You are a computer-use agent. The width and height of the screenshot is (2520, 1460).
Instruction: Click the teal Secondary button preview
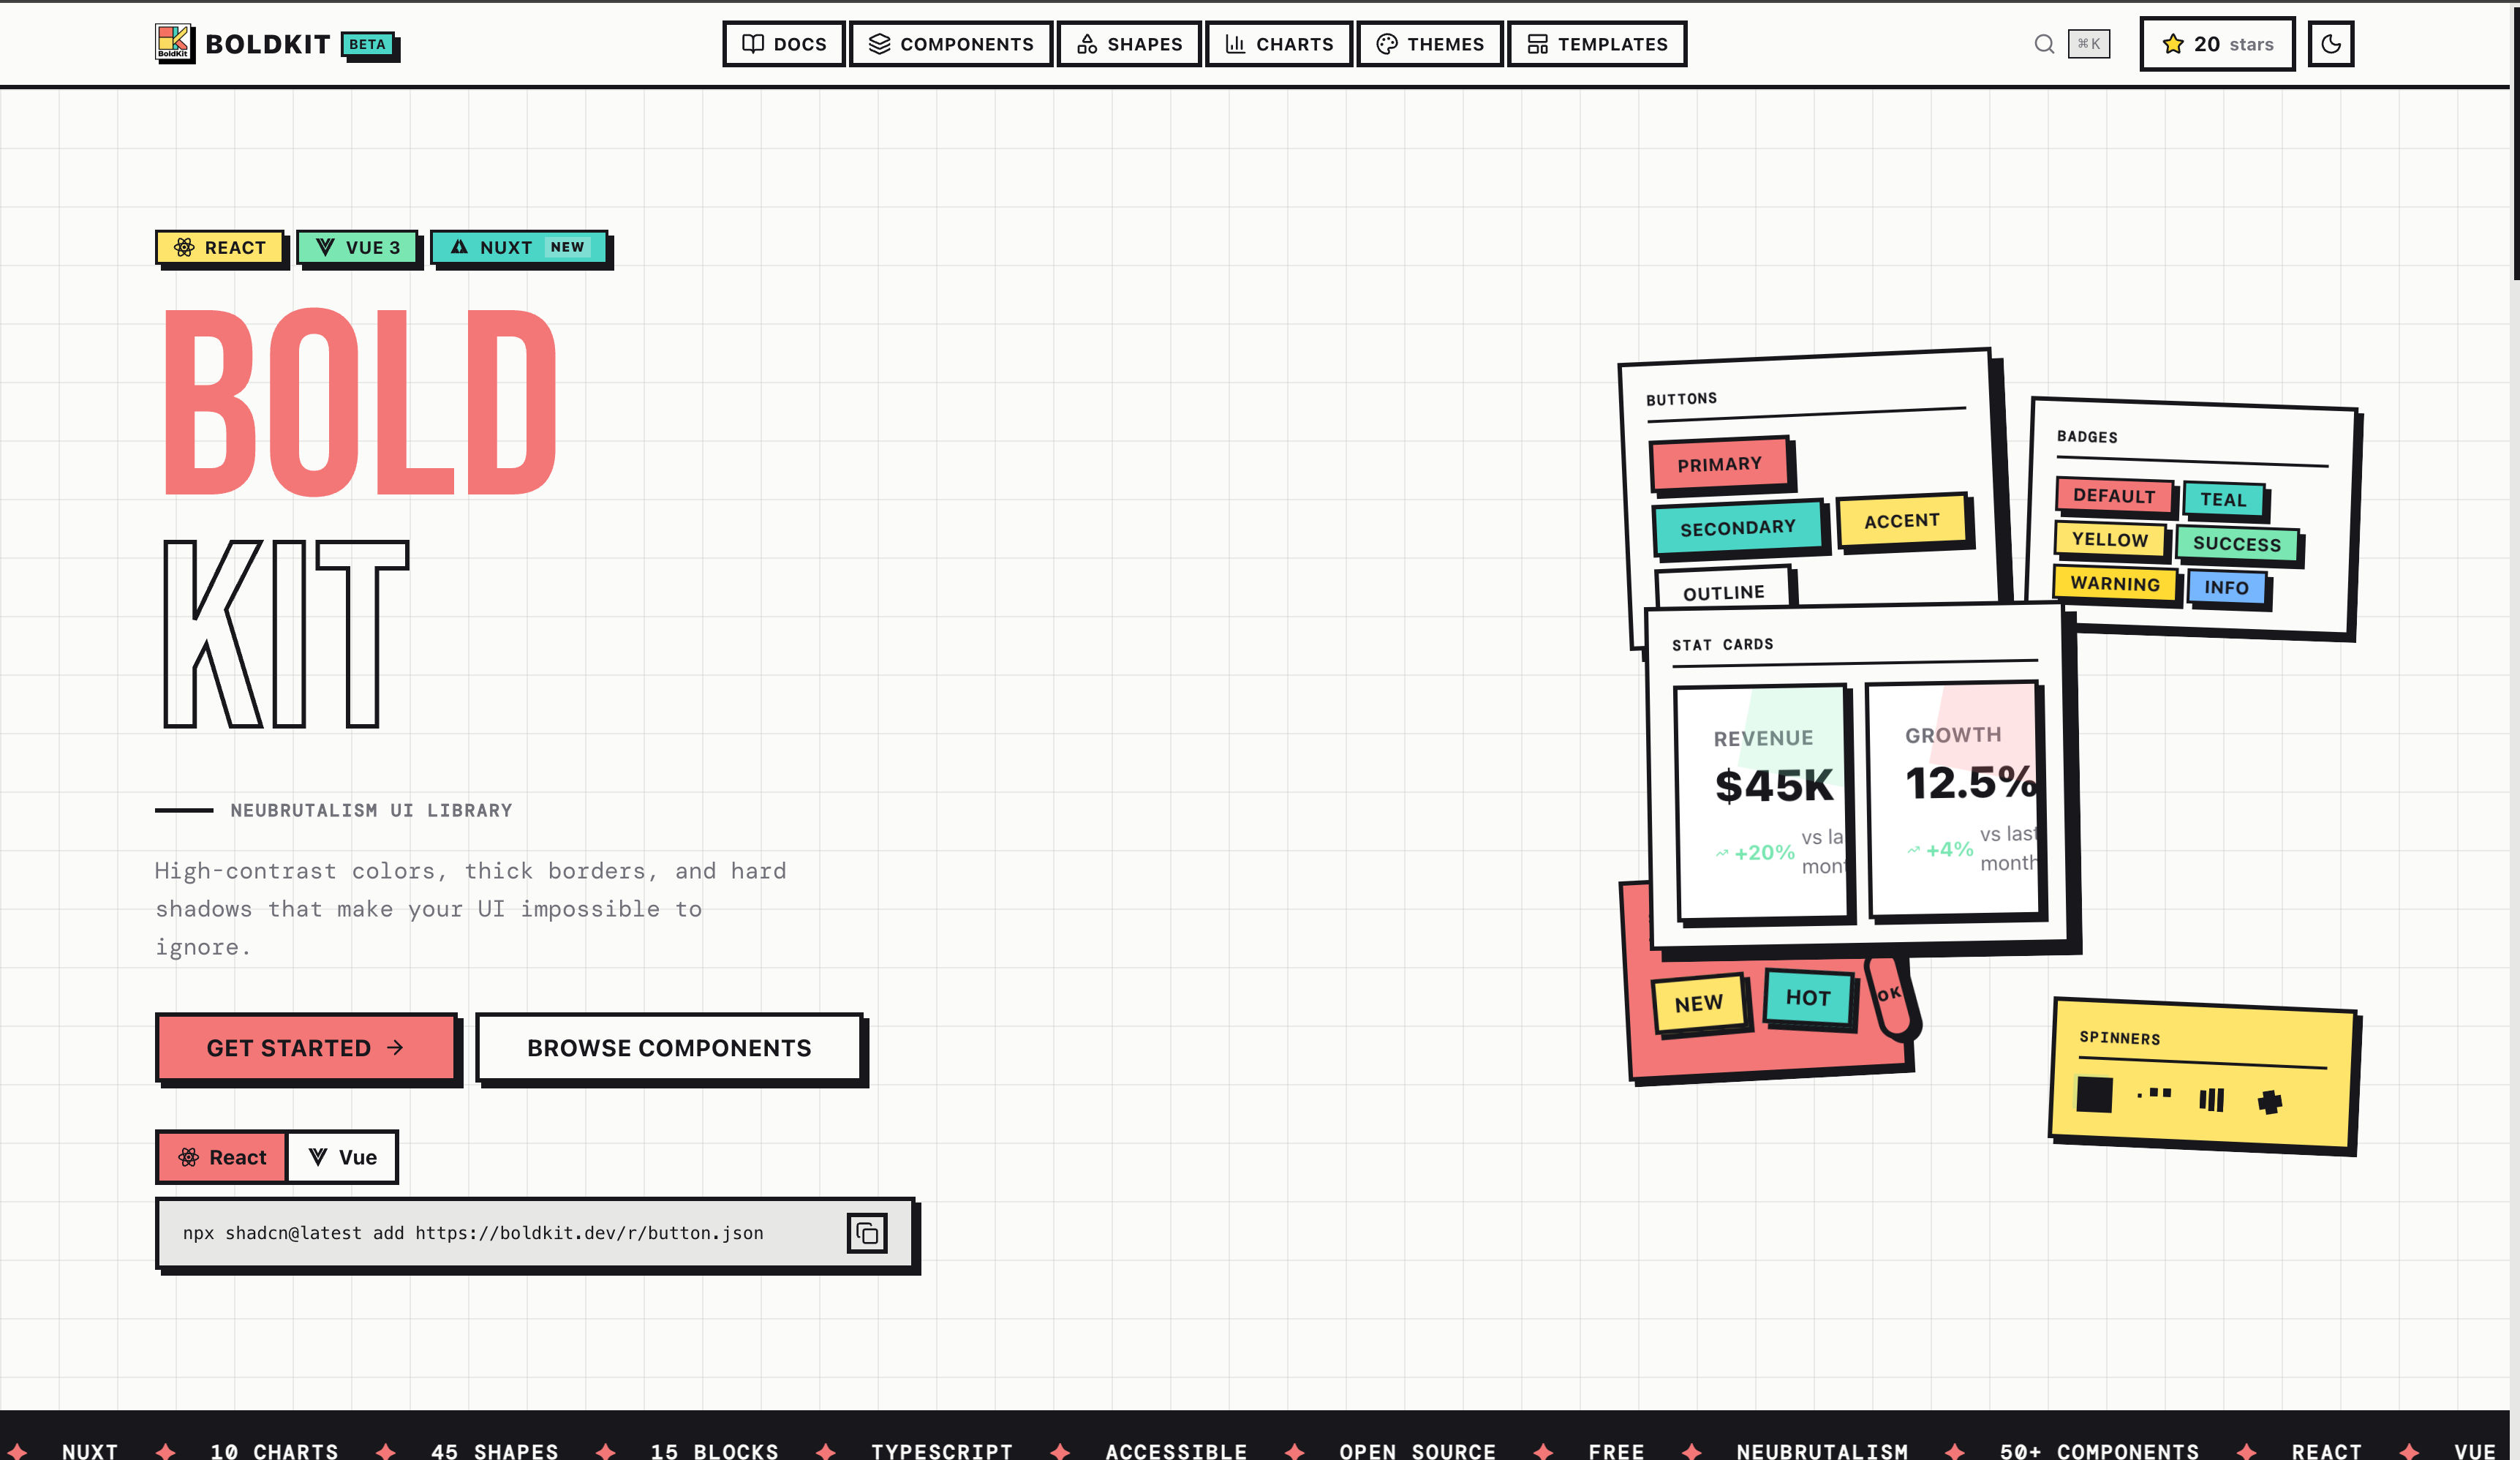(1737, 528)
